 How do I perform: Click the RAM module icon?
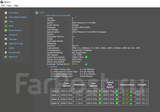tap(6, 26)
